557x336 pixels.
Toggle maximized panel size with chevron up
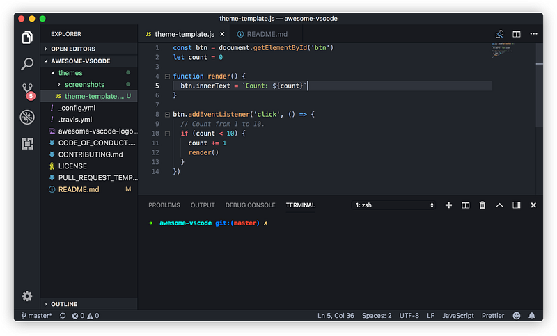(499, 205)
